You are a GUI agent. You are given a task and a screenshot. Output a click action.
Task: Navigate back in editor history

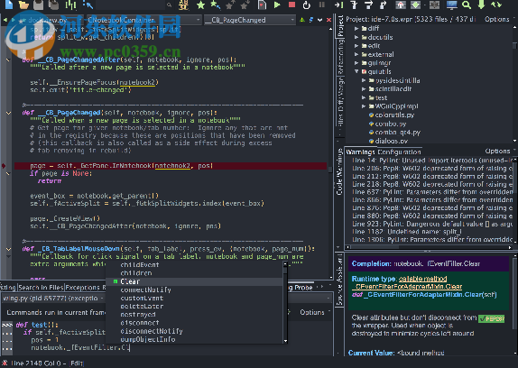tap(5, 20)
